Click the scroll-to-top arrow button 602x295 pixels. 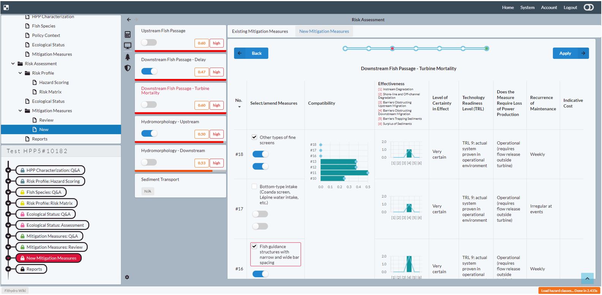pyautogui.click(x=587, y=278)
